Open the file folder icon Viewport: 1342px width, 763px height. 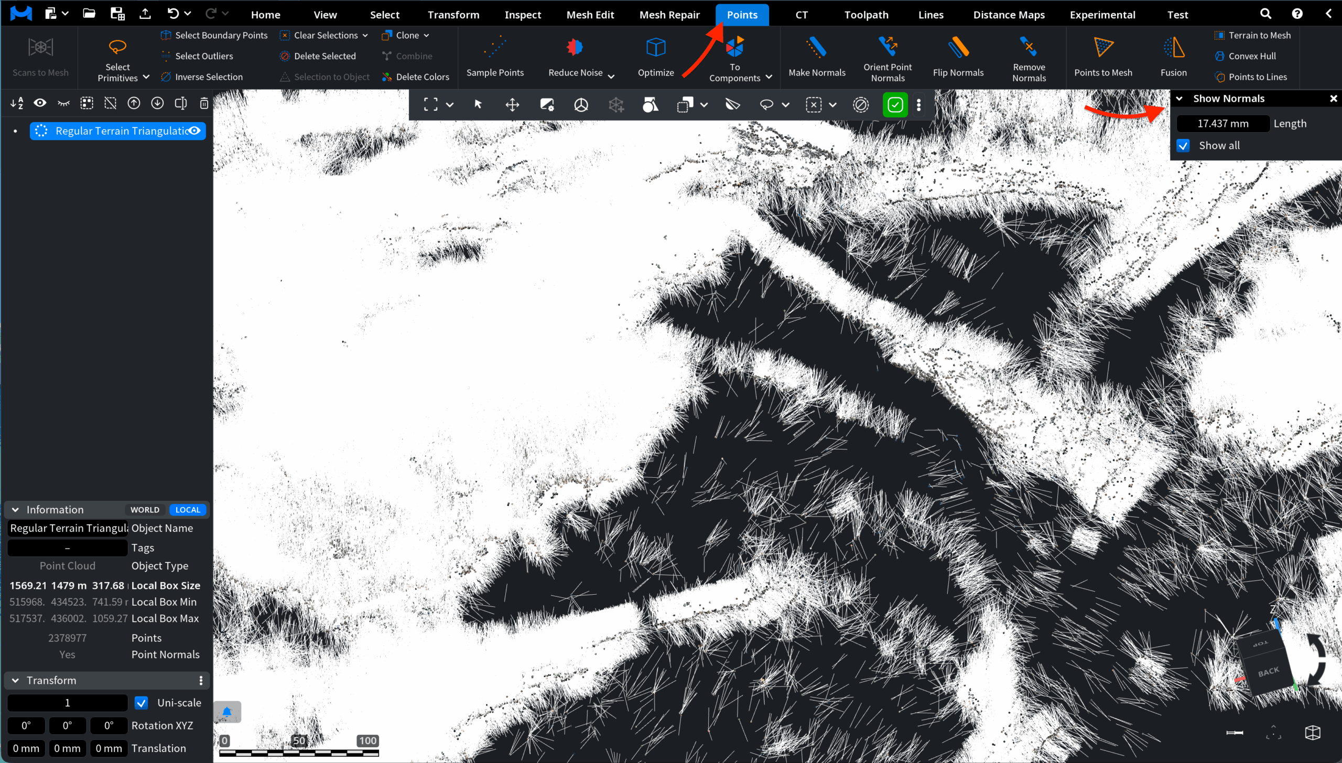point(89,14)
